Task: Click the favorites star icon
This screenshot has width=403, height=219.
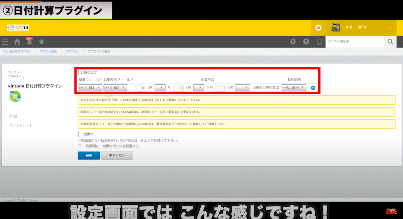Action: coord(41,42)
